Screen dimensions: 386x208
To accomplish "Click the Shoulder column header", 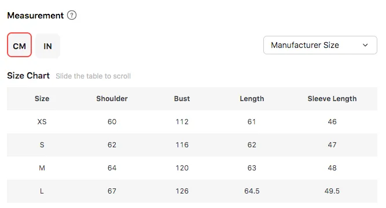I will (112, 99).
